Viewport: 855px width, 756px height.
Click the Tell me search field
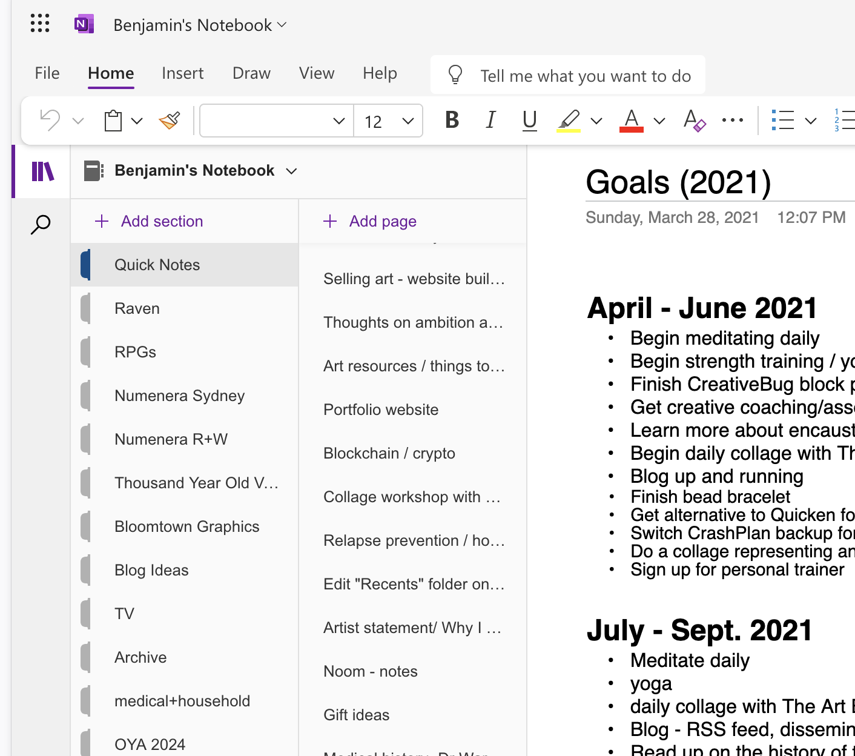click(x=567, y=75)
